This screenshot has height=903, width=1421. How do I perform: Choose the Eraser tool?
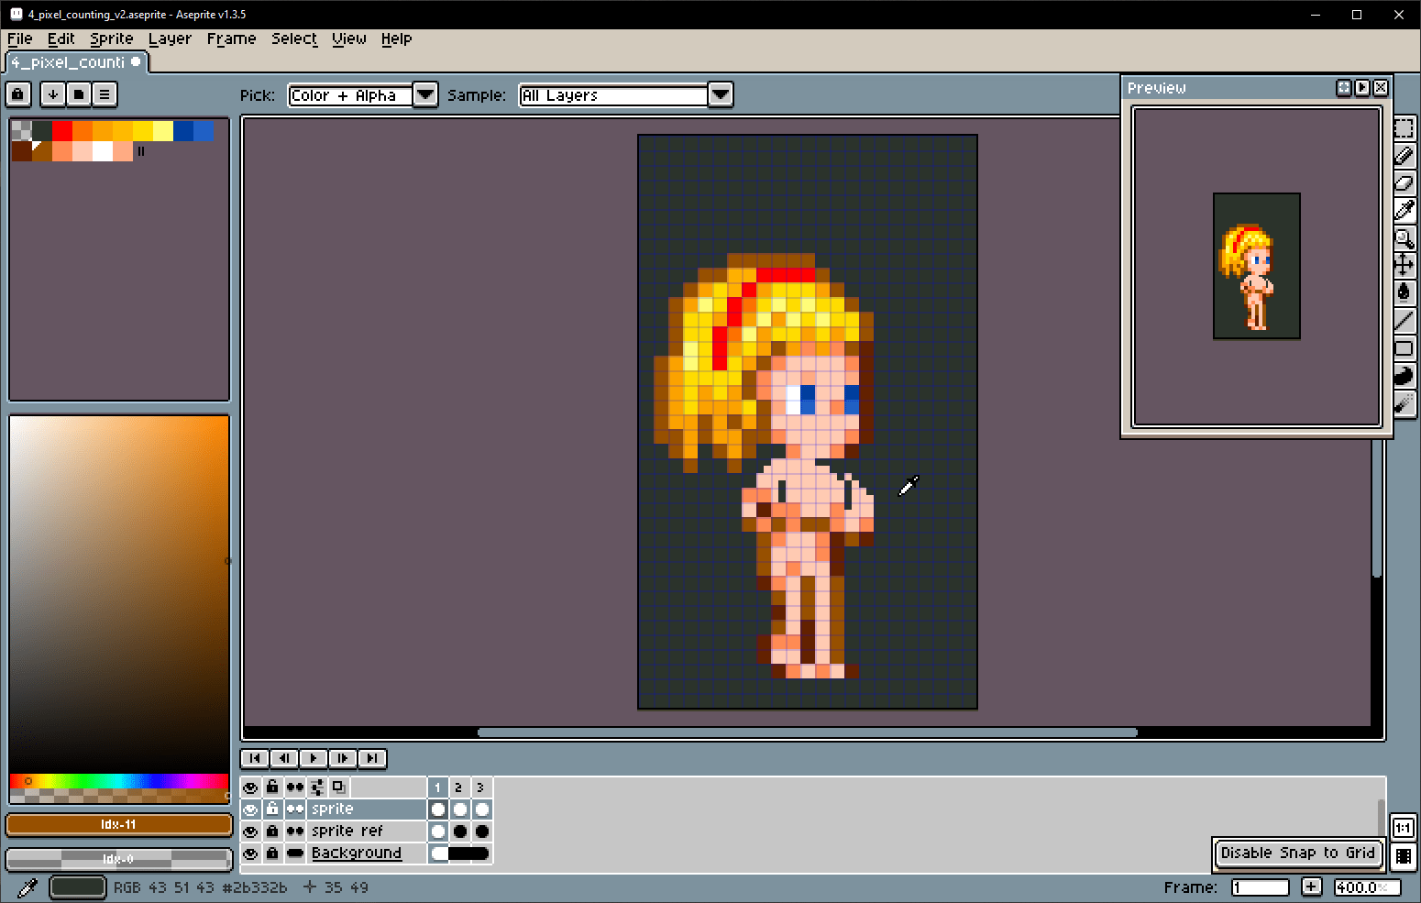(x=1404, y=183)
